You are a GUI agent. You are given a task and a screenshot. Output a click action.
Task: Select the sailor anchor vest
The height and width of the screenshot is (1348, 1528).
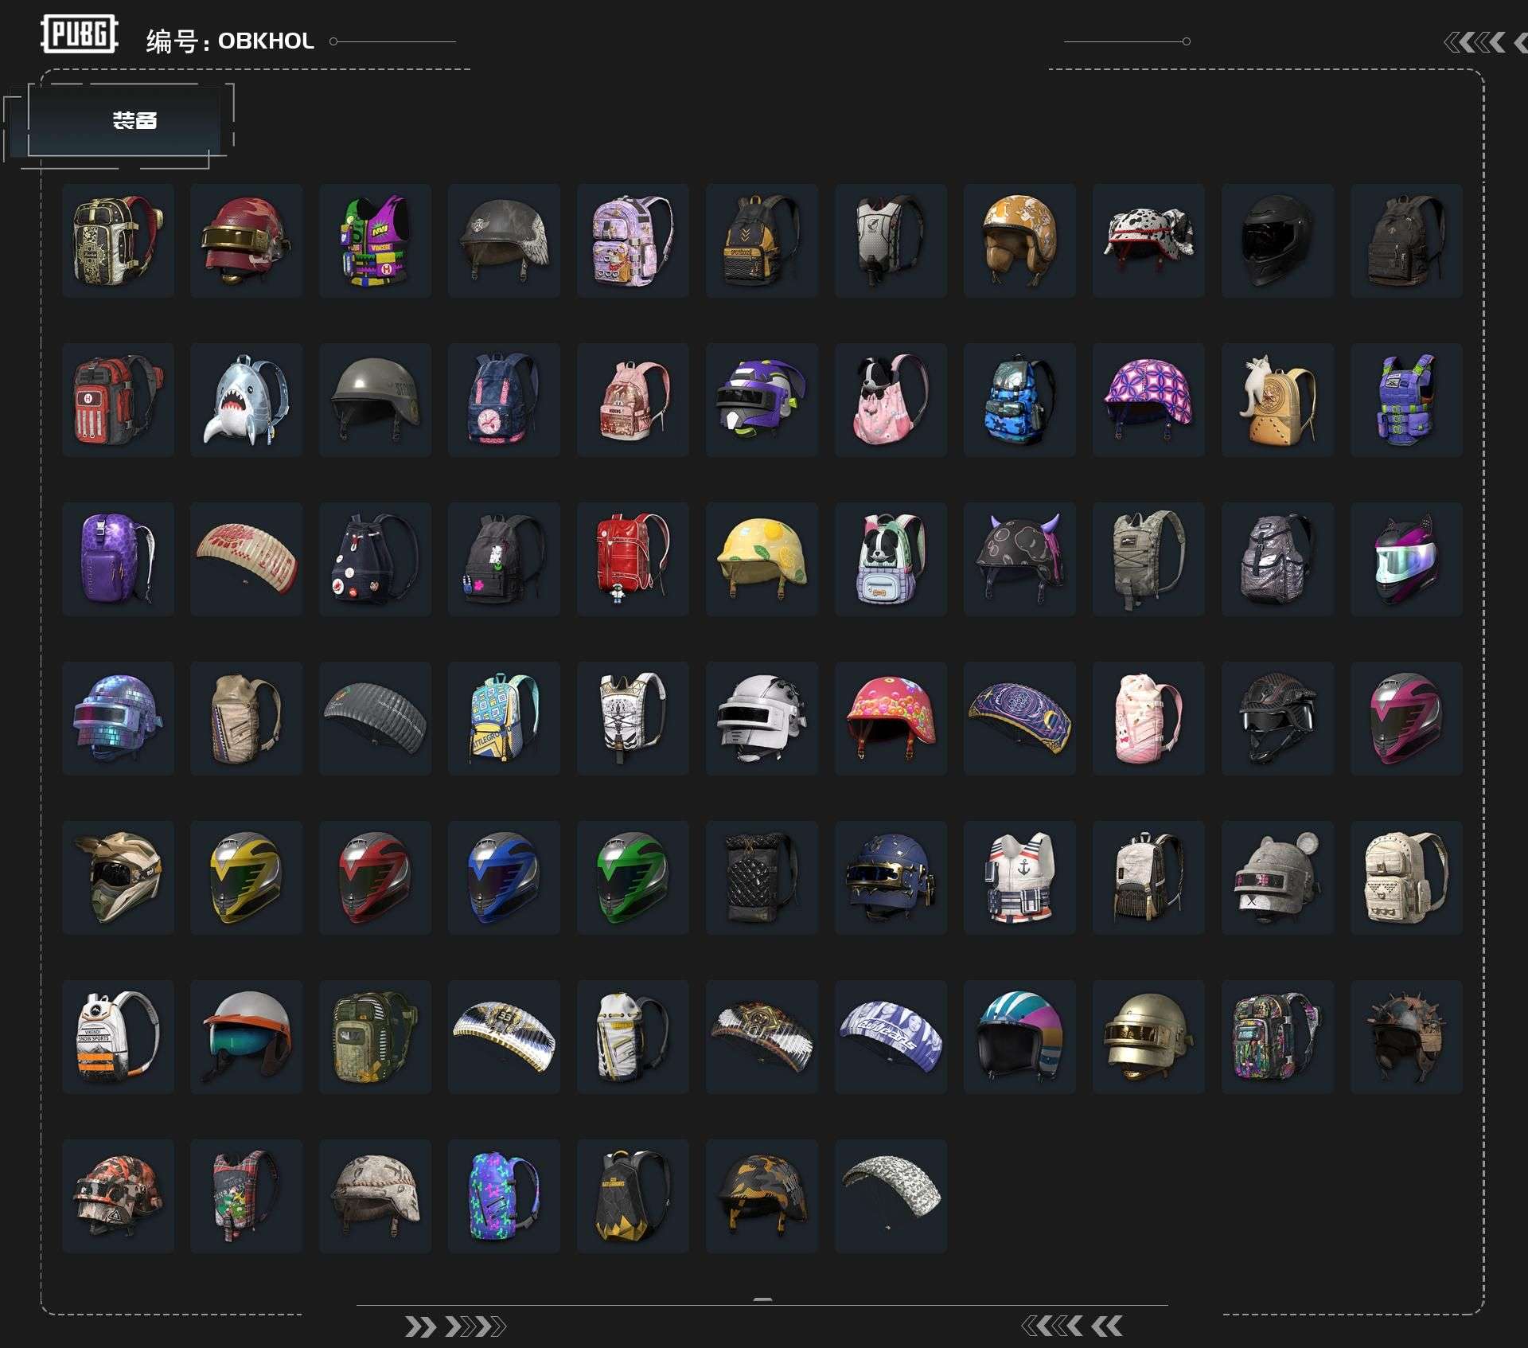point(1020,877)
